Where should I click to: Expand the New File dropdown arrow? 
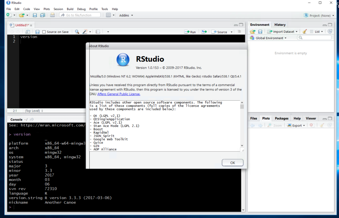tap(14, 15)
